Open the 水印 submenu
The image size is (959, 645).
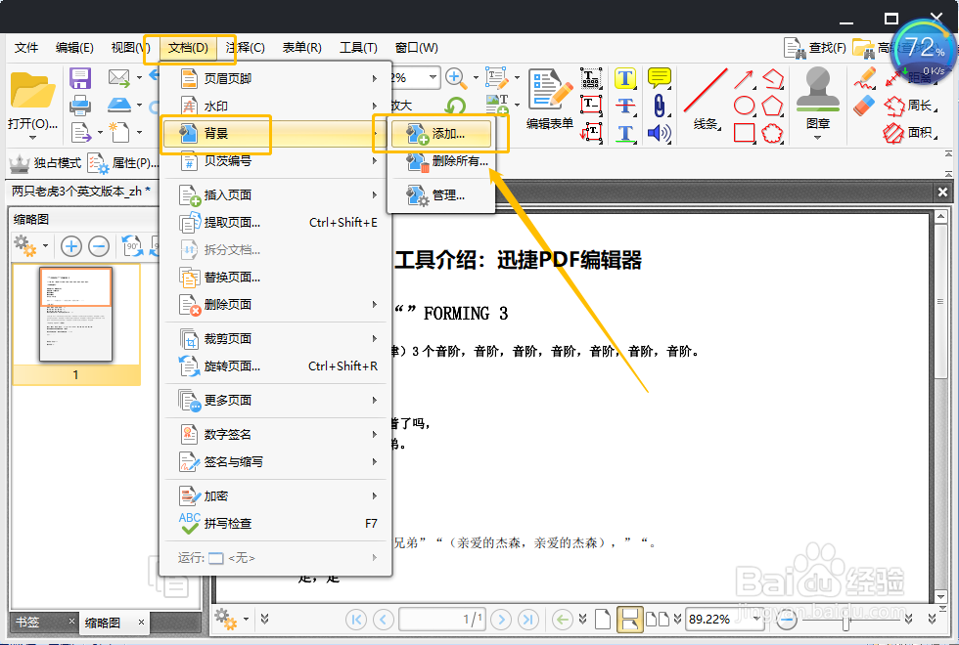pyautogui.click(x=276, y=106)
